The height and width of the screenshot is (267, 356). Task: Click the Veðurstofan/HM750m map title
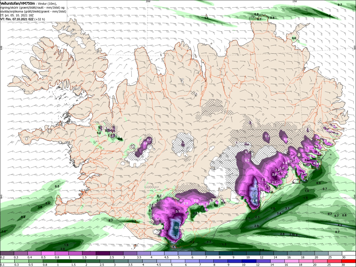[x=18, y=3]
